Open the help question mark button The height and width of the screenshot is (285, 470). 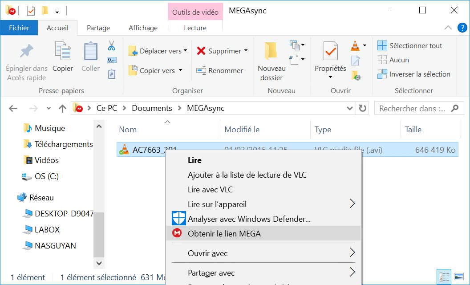pos(462,28)
